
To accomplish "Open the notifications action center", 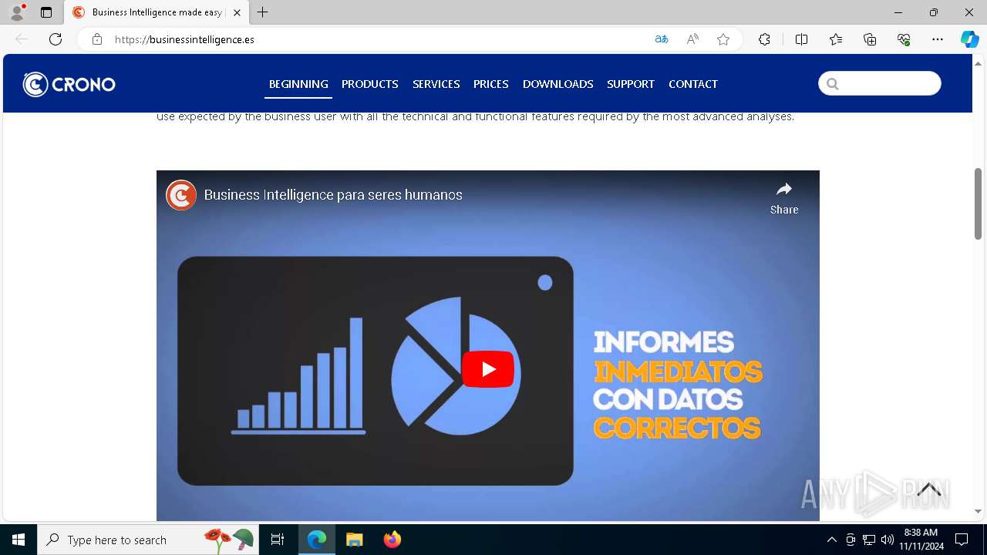I will (962, 540).
